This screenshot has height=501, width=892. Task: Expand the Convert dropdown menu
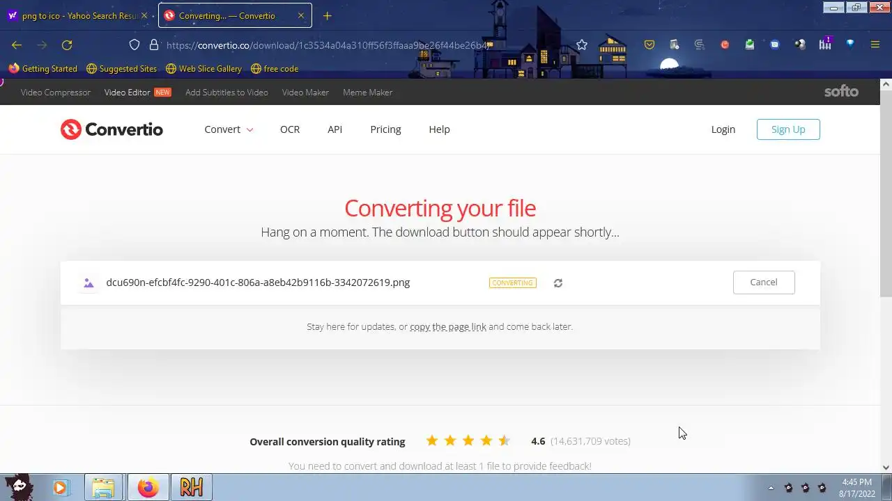(x=229, y=129)
